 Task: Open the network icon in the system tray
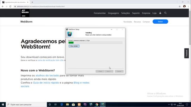tap(172, 104)
